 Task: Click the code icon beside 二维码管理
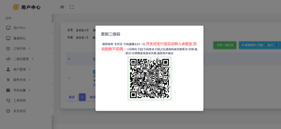click(8, 59)
